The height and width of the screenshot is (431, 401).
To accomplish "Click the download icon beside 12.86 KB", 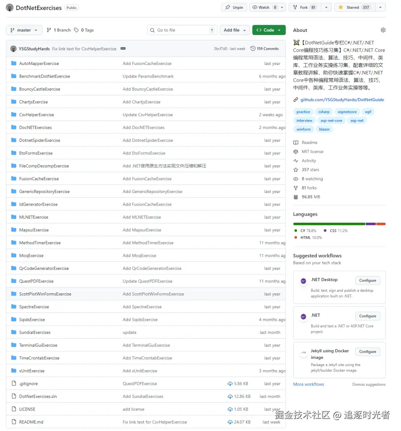I will point(230,396).
